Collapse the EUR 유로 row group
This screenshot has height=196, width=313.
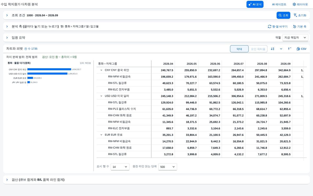point(101,135)
